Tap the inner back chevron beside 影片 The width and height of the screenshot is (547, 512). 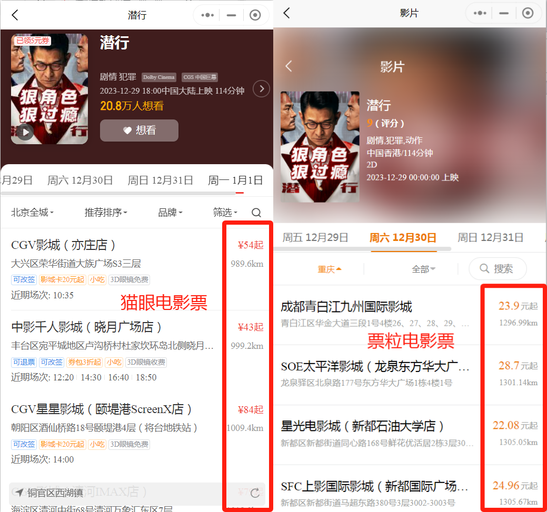(x=289, y=66)
